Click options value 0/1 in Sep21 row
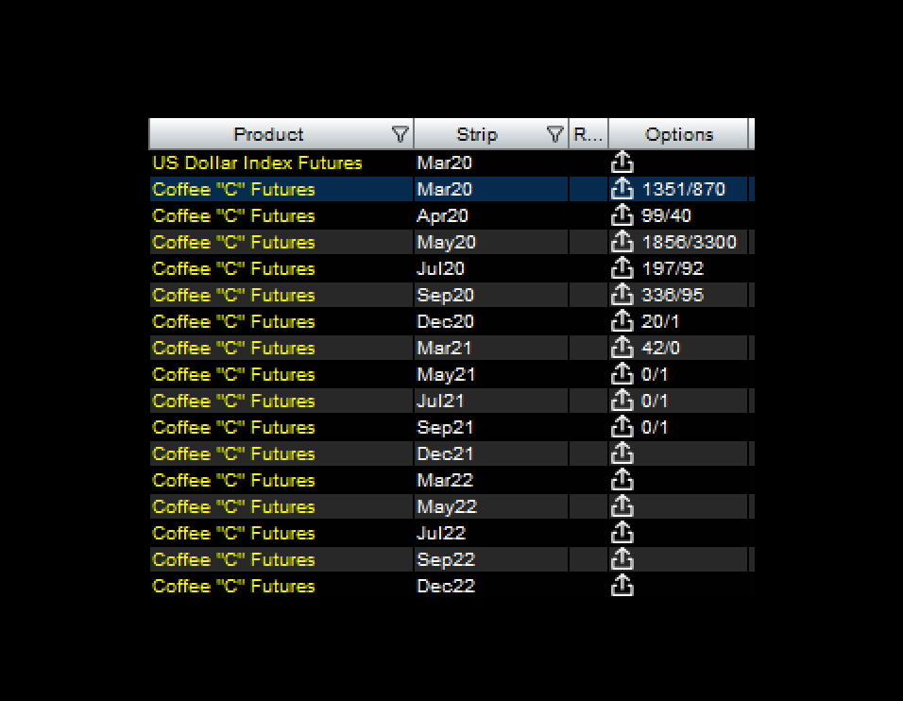The height and width of the screenshot is (701, 903). 655,428
